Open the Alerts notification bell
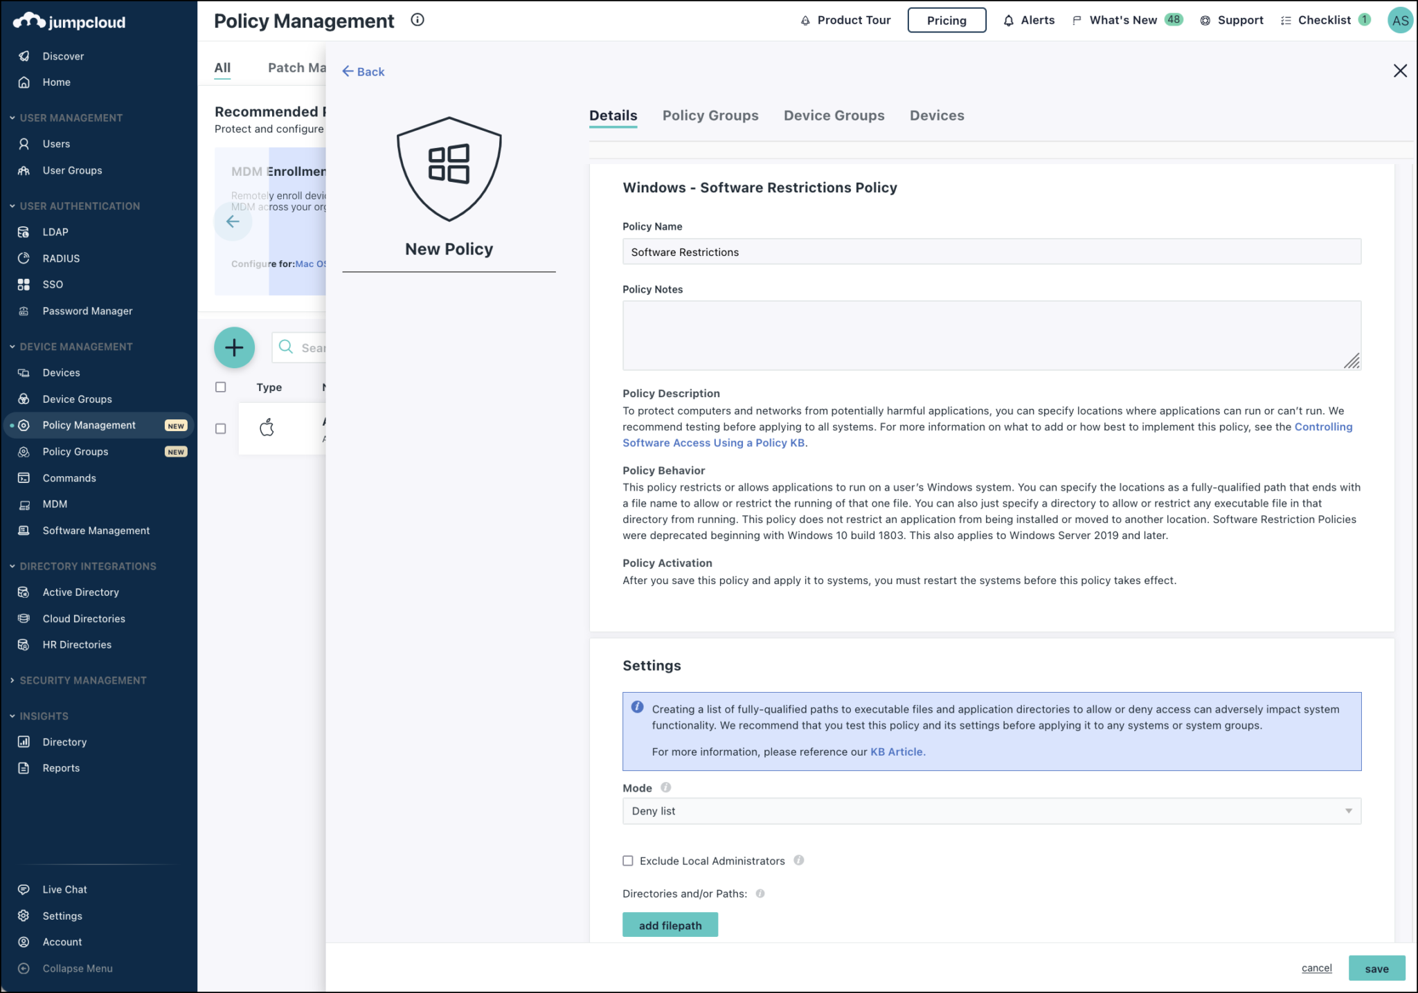1418x993 pixels. click(x=1028, y=20)
